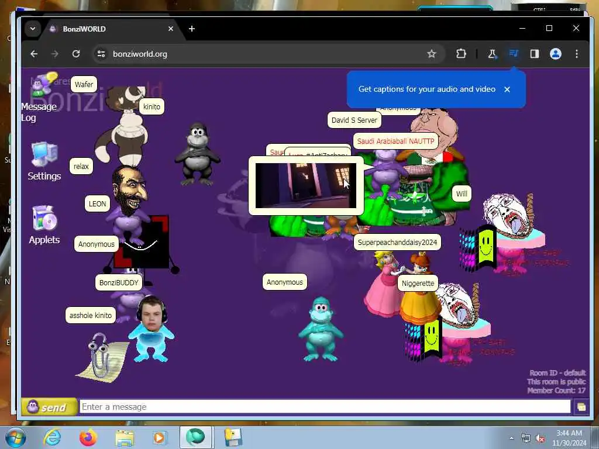Image resolution: width=599 pixels, height=449 pixels.
Task: Open the Settings desktop icon
Action: coord(44,161)
